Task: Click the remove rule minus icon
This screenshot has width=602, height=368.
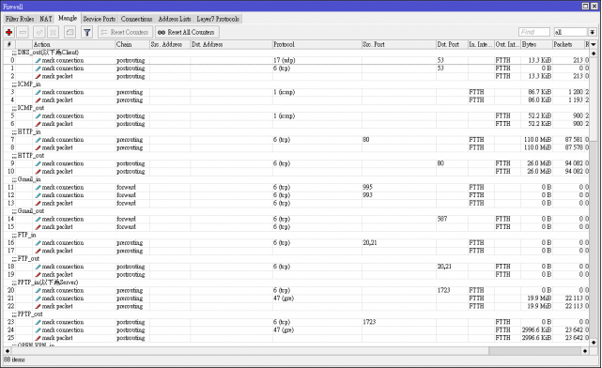Action: point(23,32)
